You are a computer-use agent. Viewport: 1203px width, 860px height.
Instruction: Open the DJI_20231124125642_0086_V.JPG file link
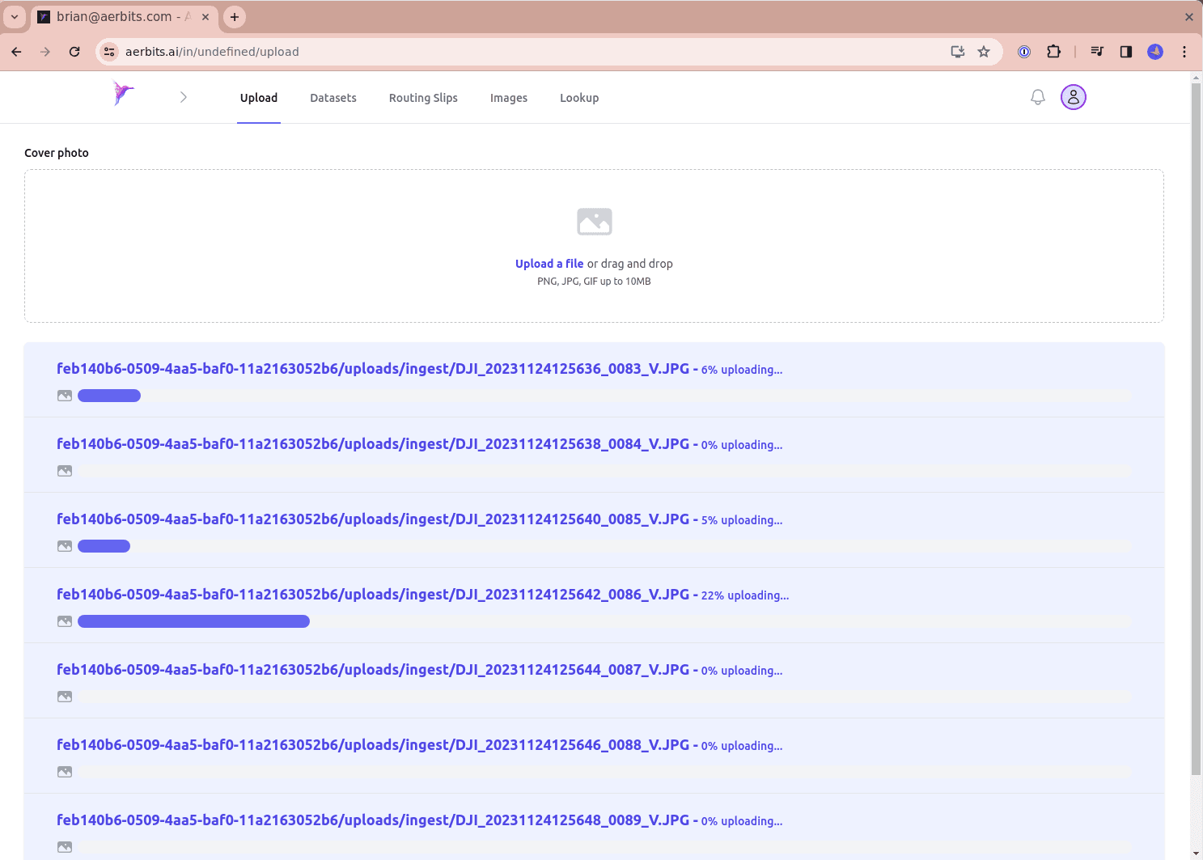coord(375,594)
